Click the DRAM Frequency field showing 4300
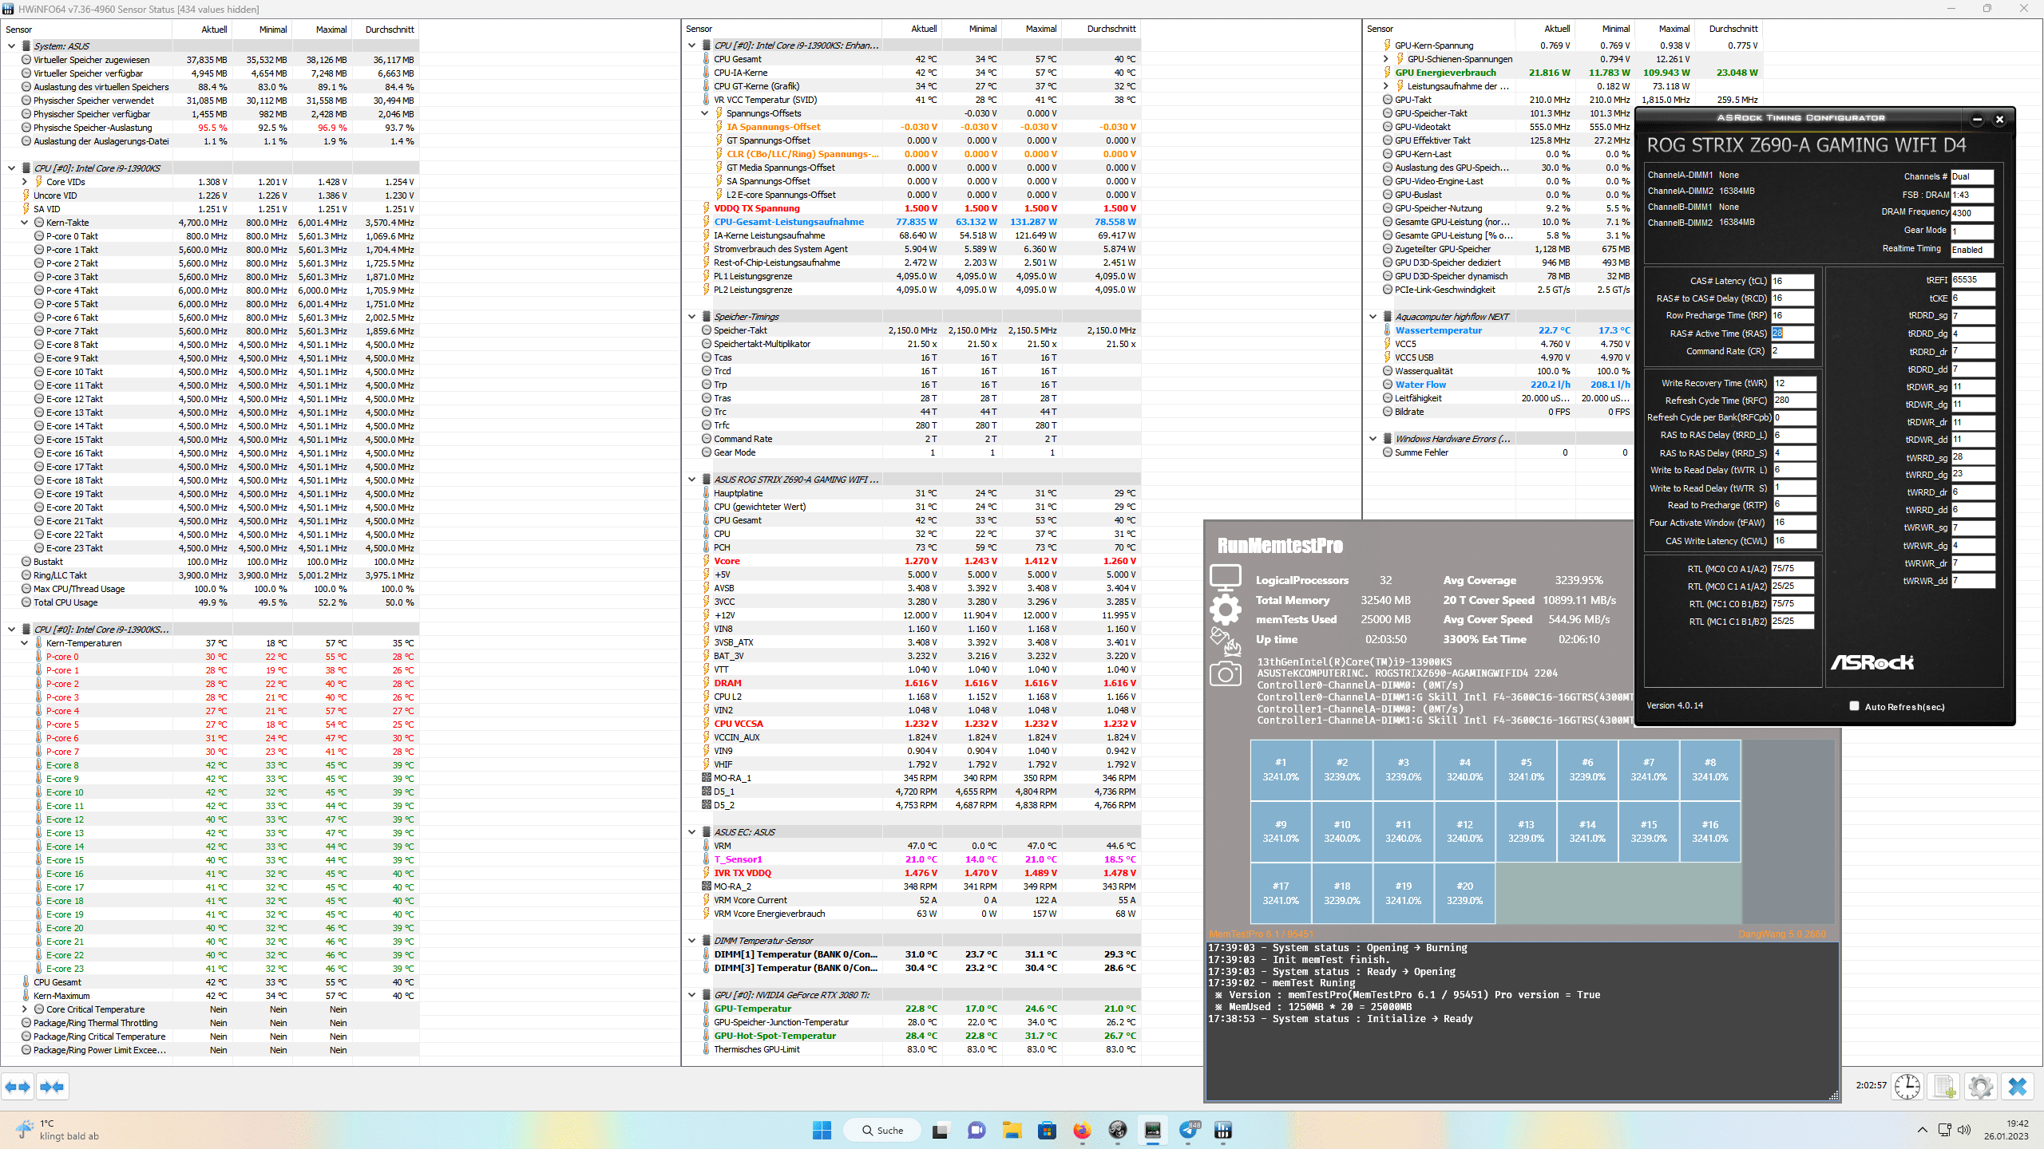Viewport: 2044px width, 1149px height. tap(1972, 213)
